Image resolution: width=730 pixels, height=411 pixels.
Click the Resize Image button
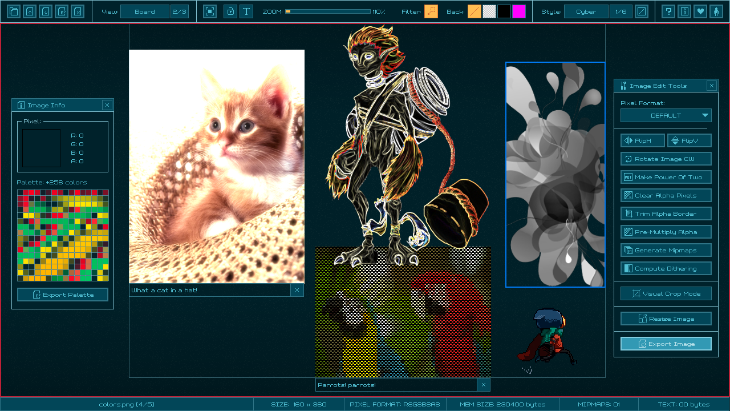pyautogui.click(x=666, y=319)
